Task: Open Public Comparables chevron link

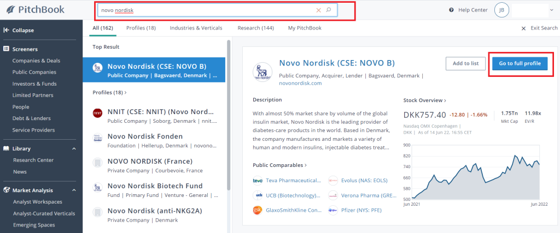Action: [x=306, y=165]
